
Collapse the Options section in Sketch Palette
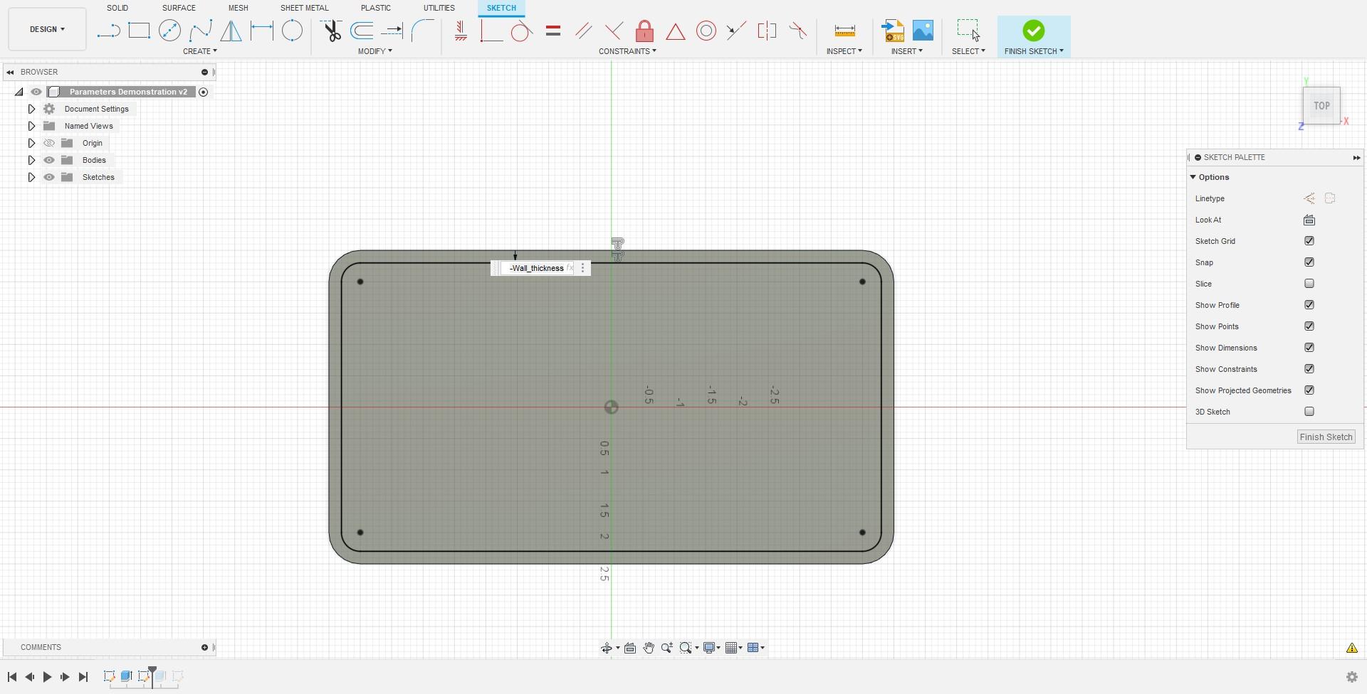1193,177
